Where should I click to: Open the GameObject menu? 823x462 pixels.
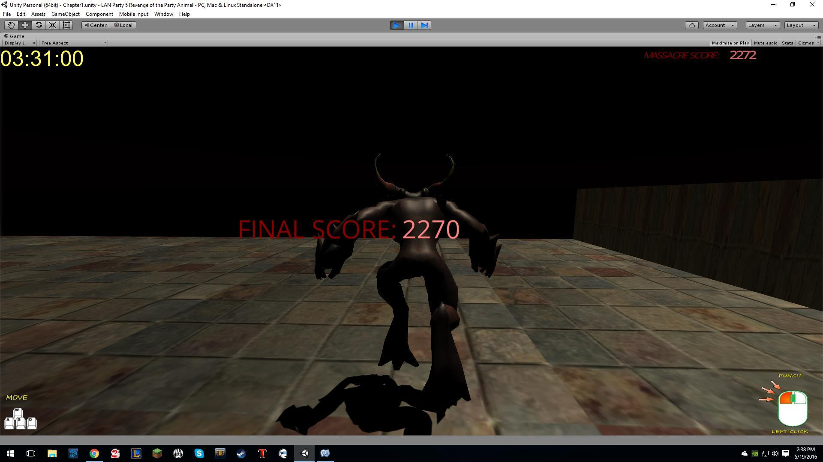click(x=65, y=14)
